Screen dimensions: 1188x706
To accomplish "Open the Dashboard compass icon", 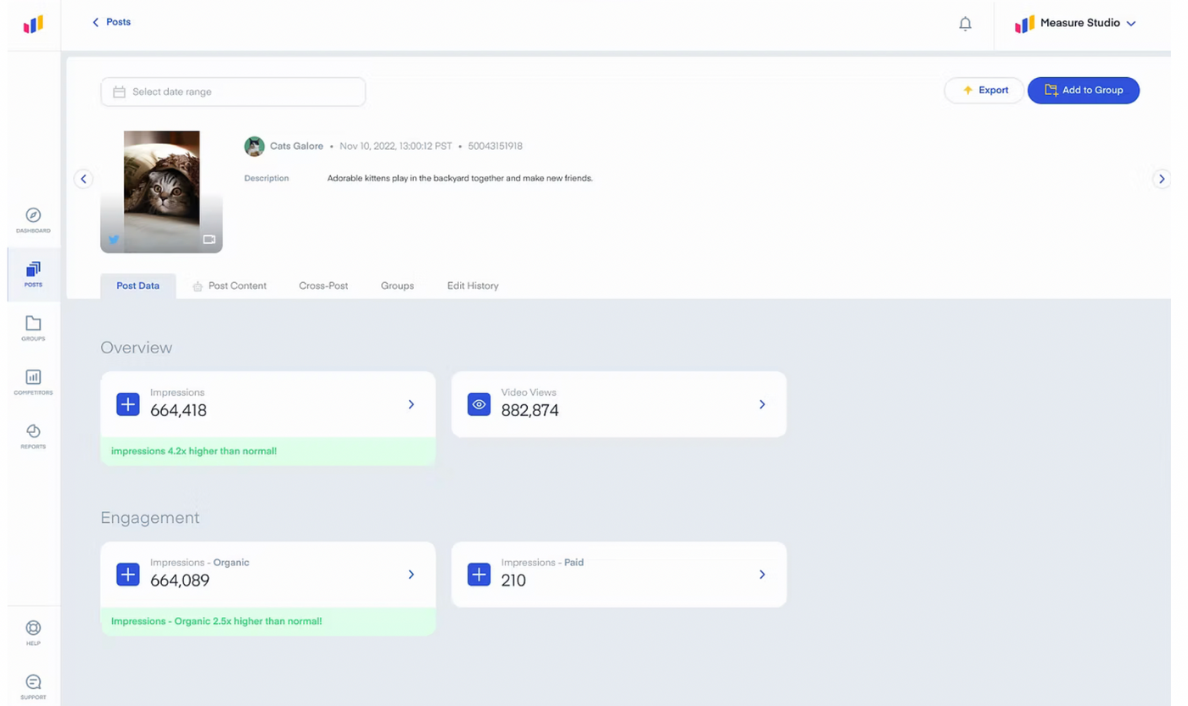I will tap(33, 215).
